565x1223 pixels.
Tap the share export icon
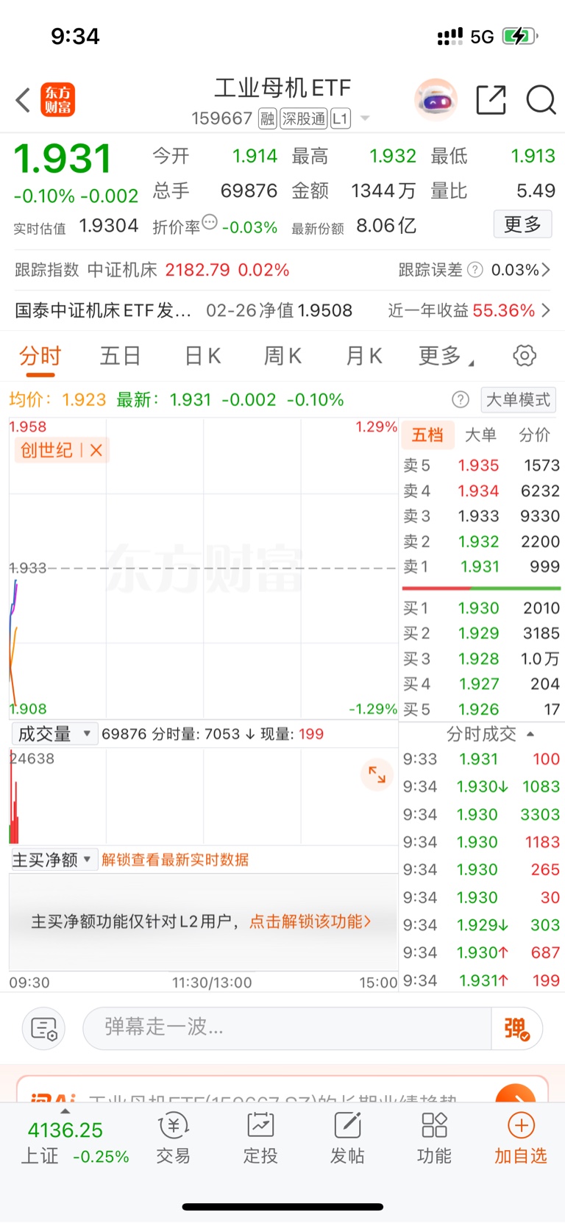click(491, 100)
